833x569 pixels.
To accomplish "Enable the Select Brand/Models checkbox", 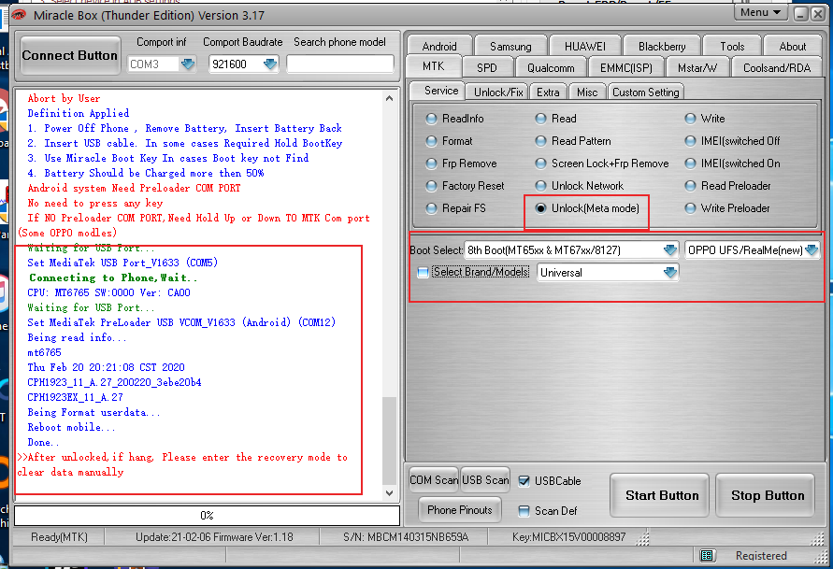I will pos(423,272).
